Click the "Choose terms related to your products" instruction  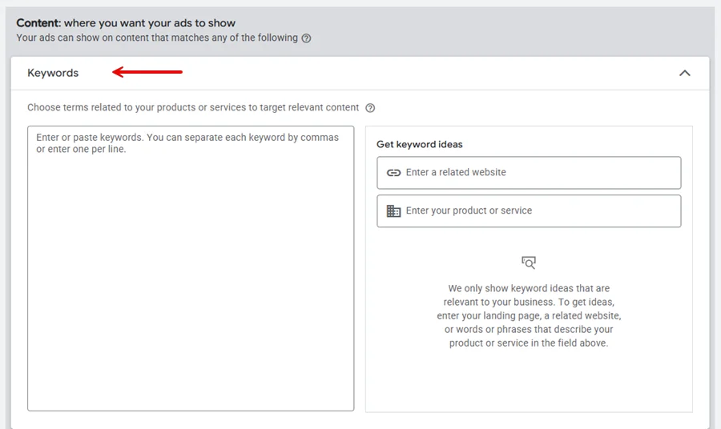(192, 107)
